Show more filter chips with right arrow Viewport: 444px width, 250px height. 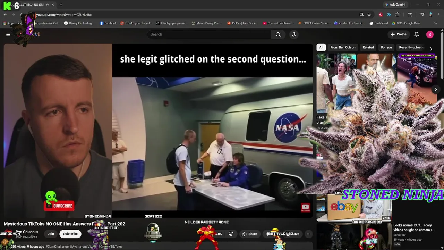(x=431, y=49)
